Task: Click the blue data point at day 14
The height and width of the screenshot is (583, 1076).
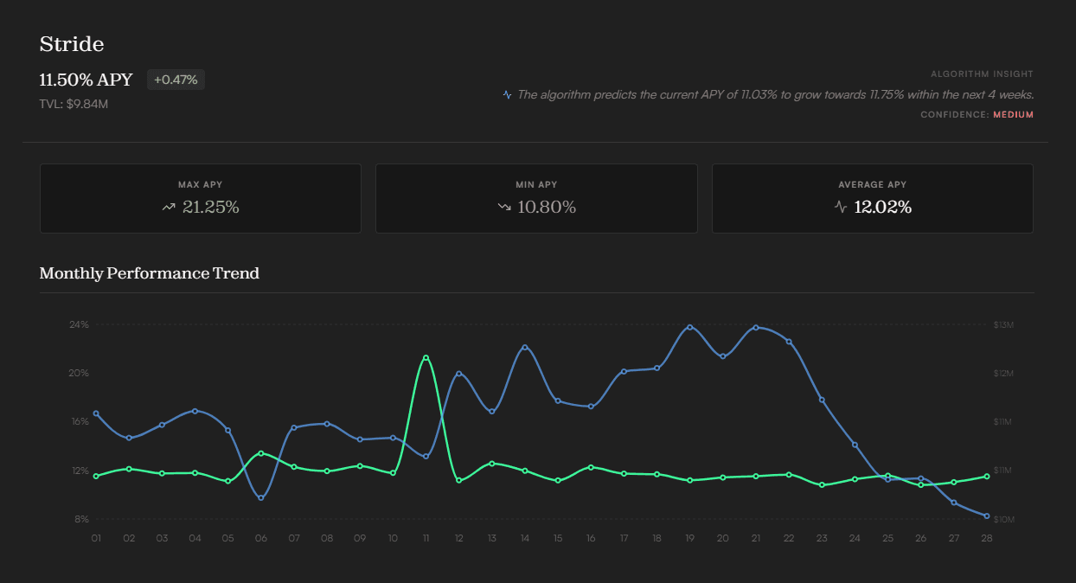Action: tap(525, 347)
